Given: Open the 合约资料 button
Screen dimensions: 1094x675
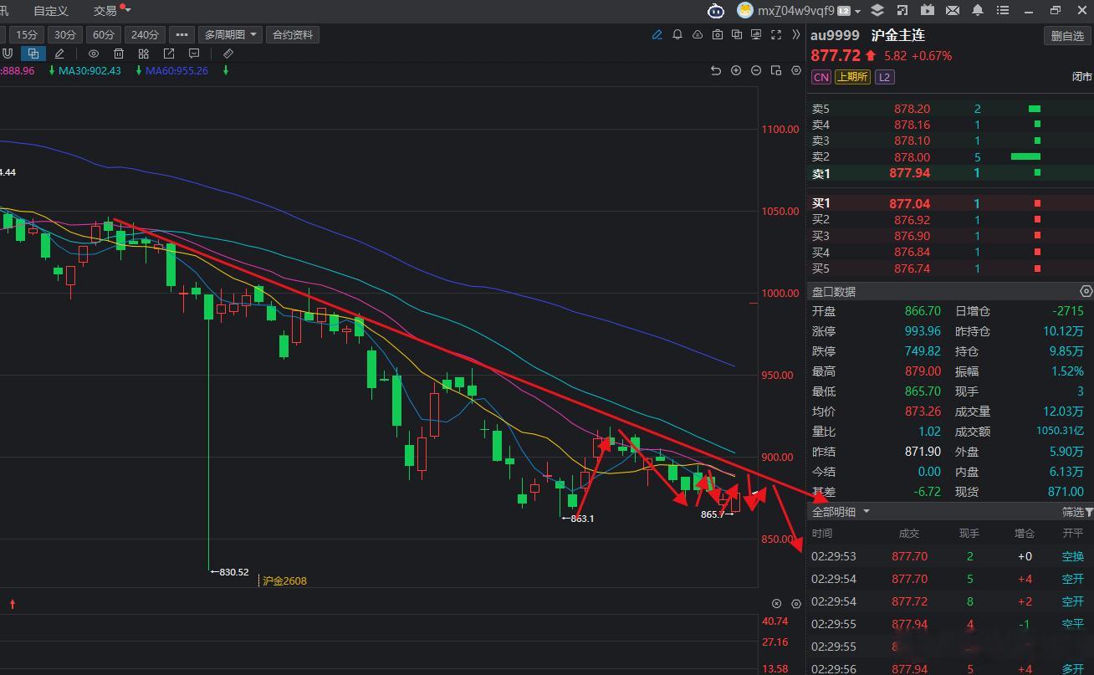Looking at the screenshot, I should coord(293,34).
